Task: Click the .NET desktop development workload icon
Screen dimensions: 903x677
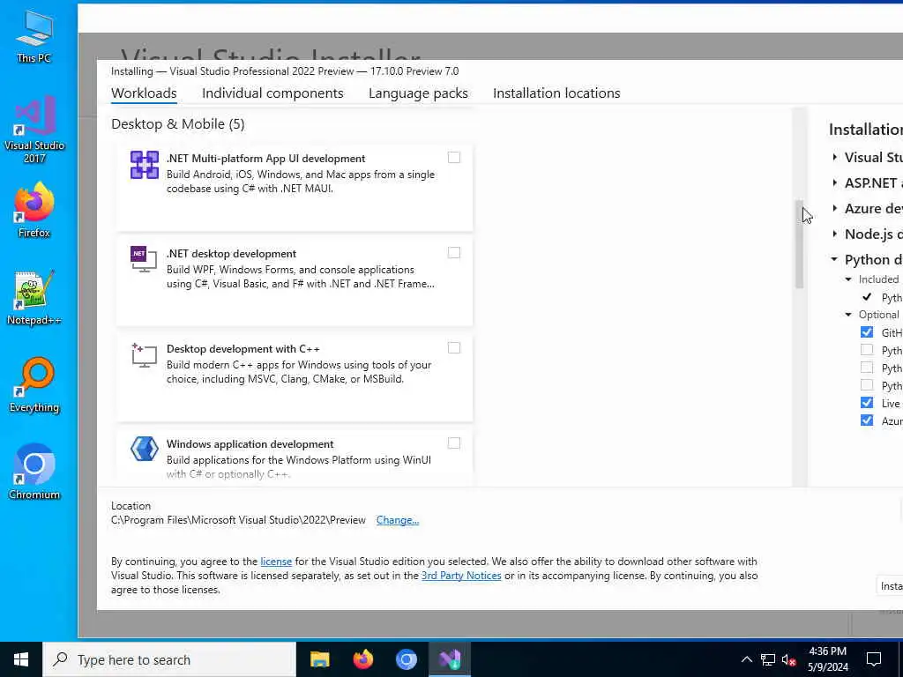Action: click(144, 259)
